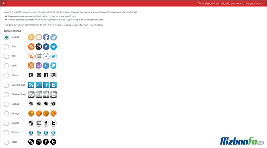Choose the Cute theme radio button
The image size is (267, 148).
6,66
